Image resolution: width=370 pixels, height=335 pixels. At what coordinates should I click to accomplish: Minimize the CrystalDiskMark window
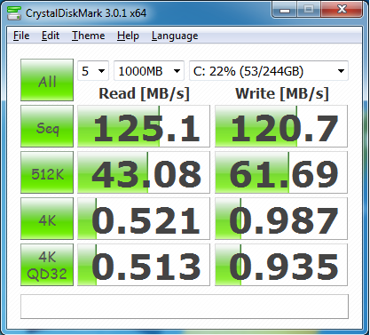(285, 10)
